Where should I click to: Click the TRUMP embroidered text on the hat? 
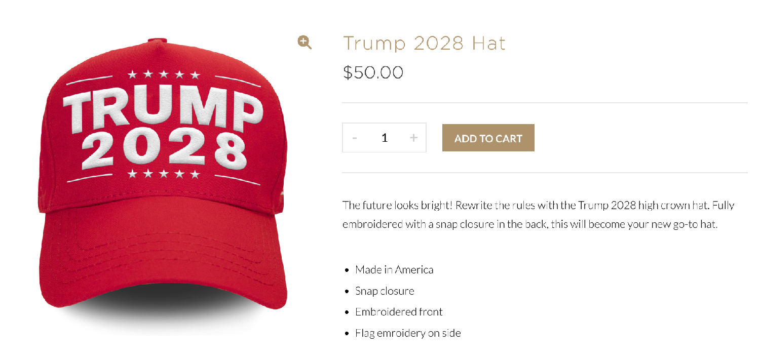click(x=163, y=110)
